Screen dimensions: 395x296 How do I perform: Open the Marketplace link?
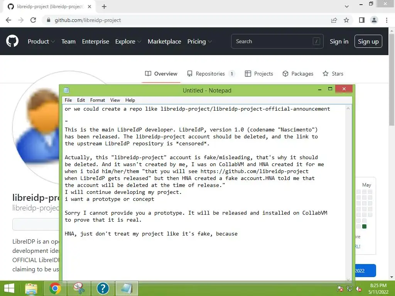click(x=164, y=42)
